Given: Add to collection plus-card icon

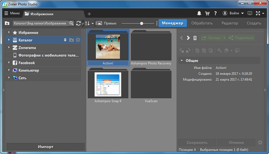Looking at the screenshot, I should pyautogui.click(x=237, y=50).
